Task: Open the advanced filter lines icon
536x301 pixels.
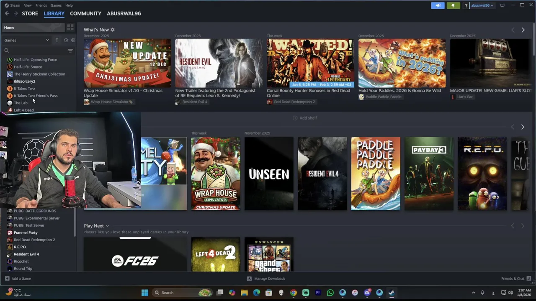Action: click(70, 51)
